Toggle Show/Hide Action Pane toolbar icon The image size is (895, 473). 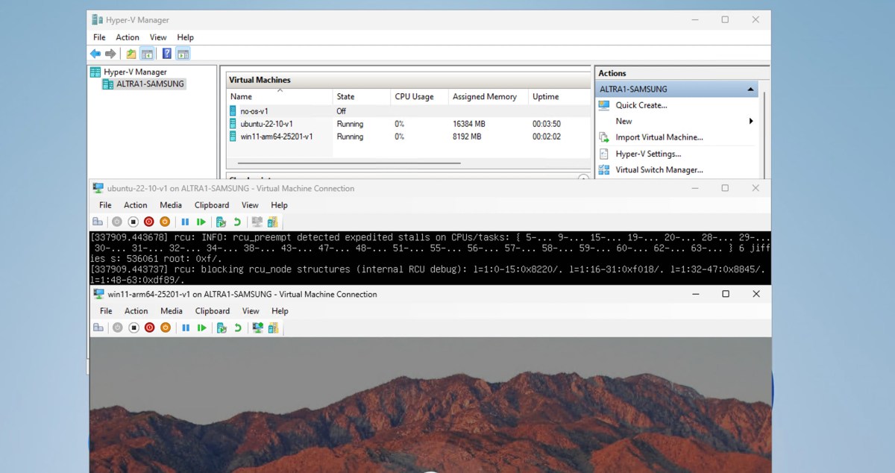tap(183, 54)
